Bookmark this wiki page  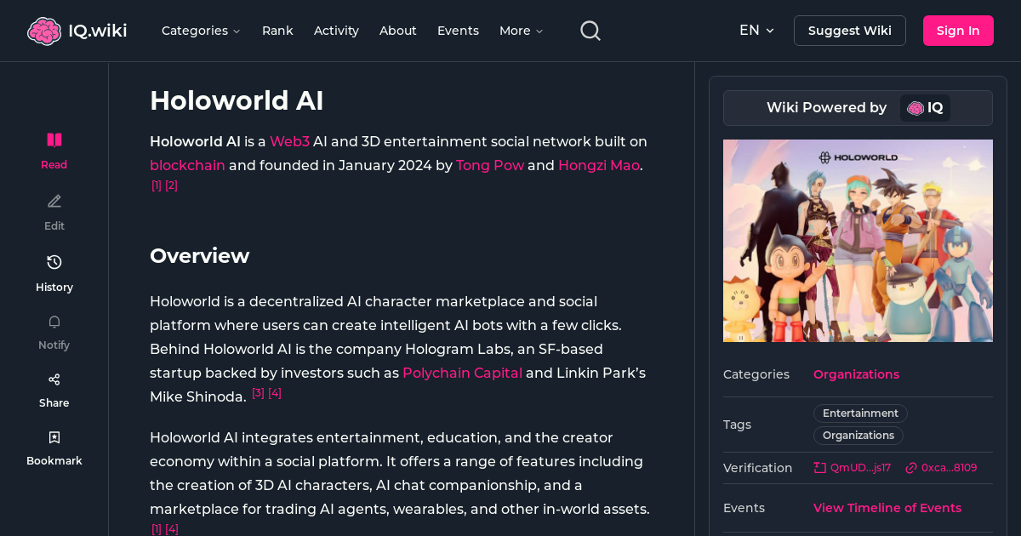[x=54, y=436]
